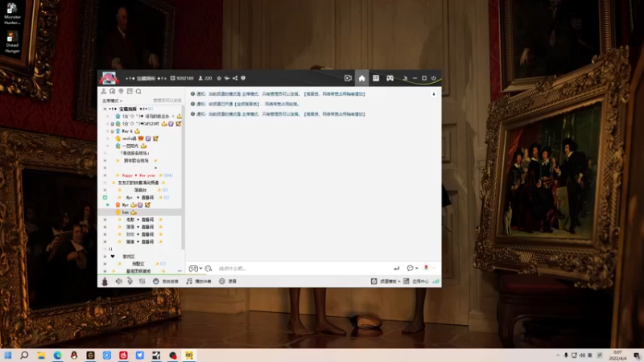The height and width of the screenshot is (362, 644).
Task: Click the first notification link in chat
Action: point(279,94)
